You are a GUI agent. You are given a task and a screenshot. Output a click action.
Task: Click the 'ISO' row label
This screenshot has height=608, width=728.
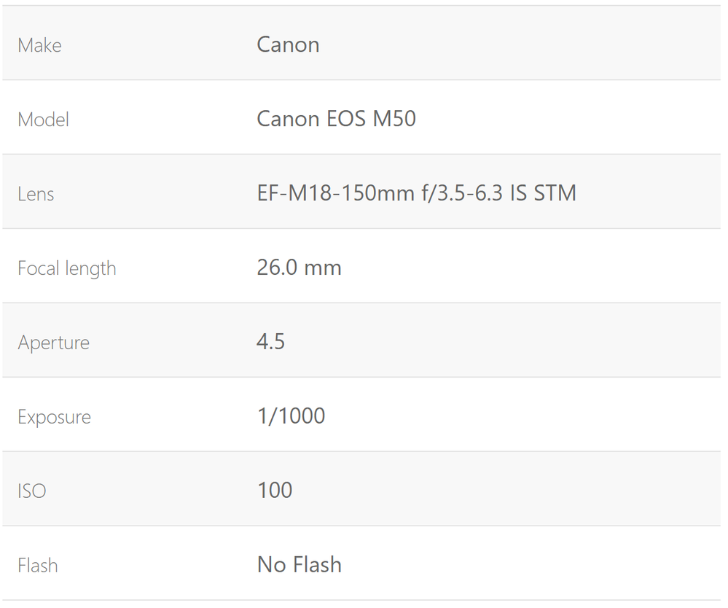click(x=31, y=491)
